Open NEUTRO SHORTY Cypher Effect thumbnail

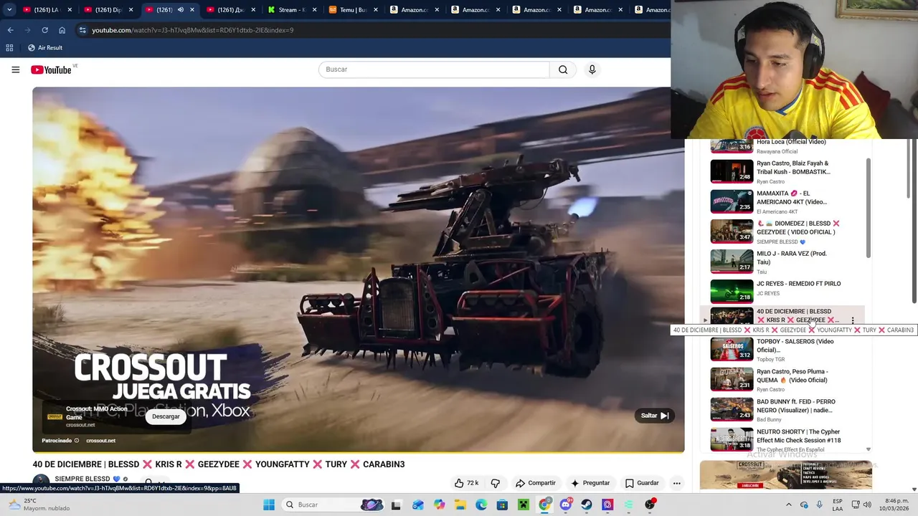pyautogui.click(x=732, y=440)
